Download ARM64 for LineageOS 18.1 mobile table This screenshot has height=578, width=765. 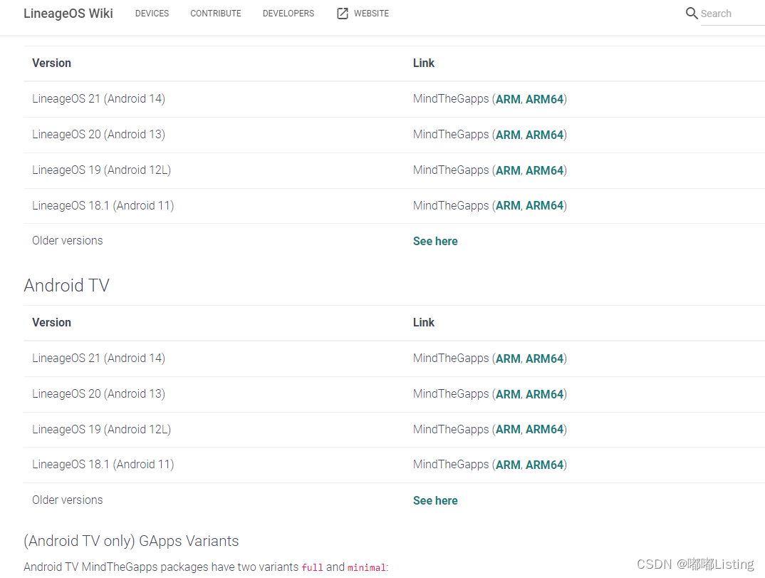544,205
